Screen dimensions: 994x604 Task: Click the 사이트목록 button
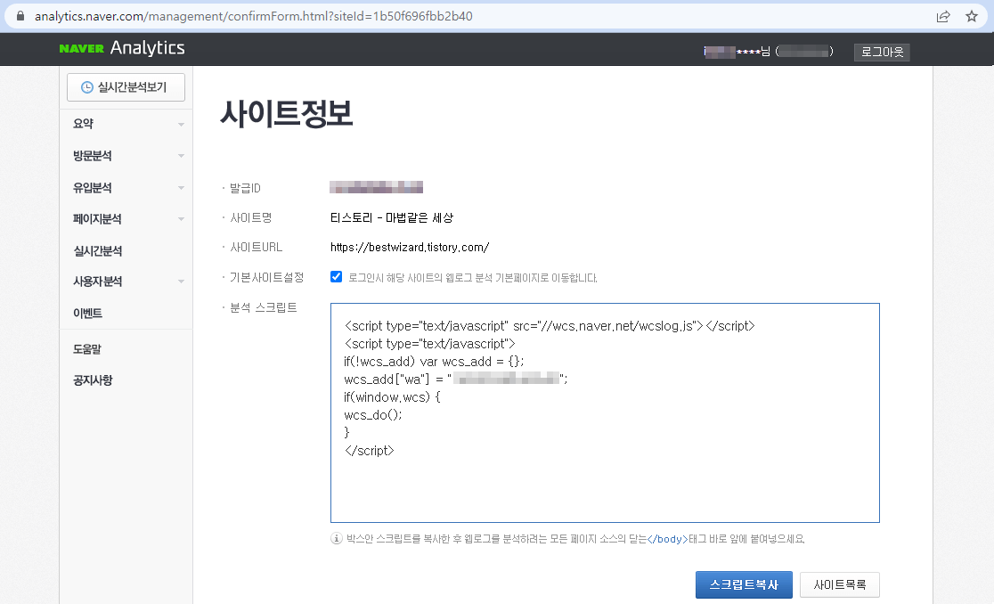click(x=839, y=584)
